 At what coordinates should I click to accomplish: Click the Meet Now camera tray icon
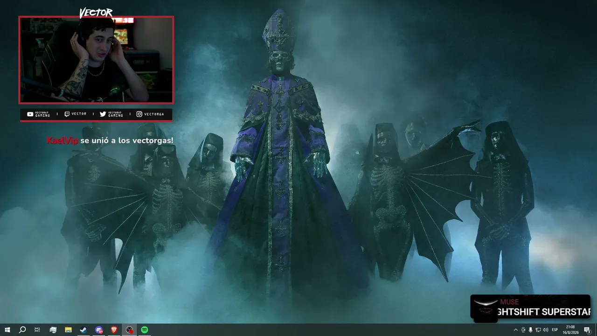tap(523, 330)
